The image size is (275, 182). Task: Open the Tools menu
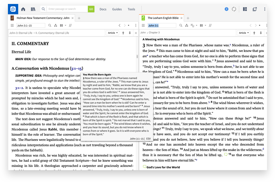pyautogui.click(x=132, y=9)
